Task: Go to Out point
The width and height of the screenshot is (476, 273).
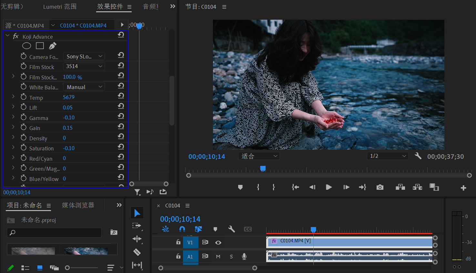Action: [x=362, y=187]
